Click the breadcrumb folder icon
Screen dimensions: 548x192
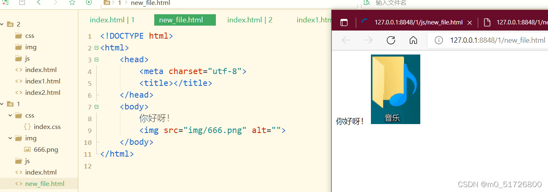(x=107, y=3)
